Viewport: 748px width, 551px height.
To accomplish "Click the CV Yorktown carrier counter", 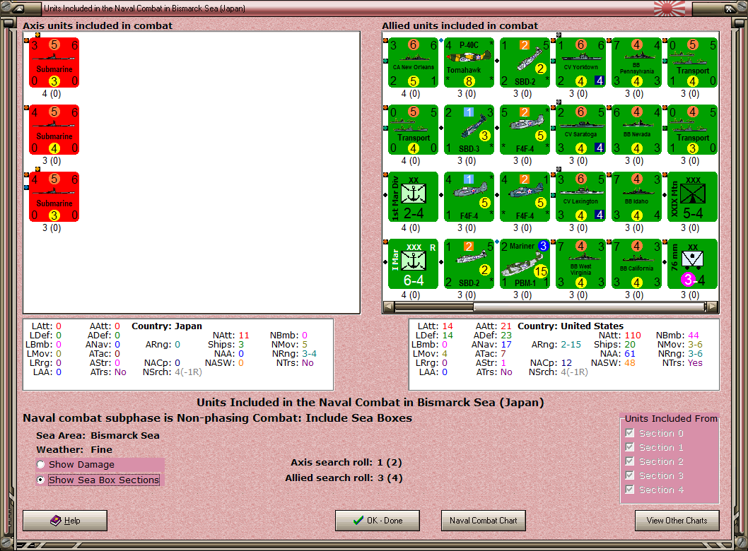I will coord(580,63).
